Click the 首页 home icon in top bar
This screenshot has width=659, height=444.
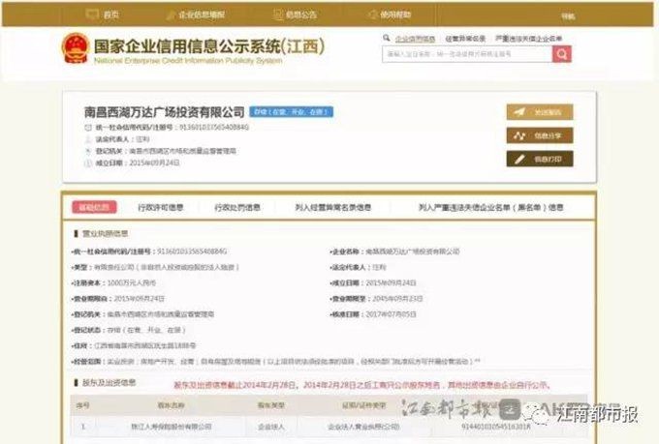(x=93, y=15)
